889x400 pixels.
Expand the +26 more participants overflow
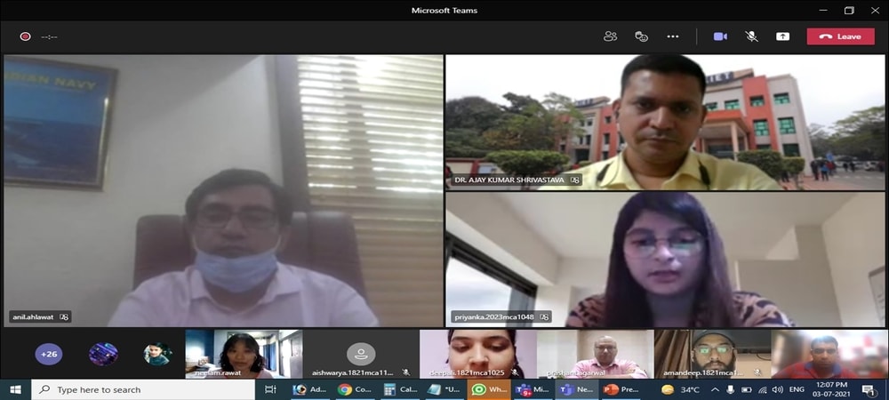point(48,354)
